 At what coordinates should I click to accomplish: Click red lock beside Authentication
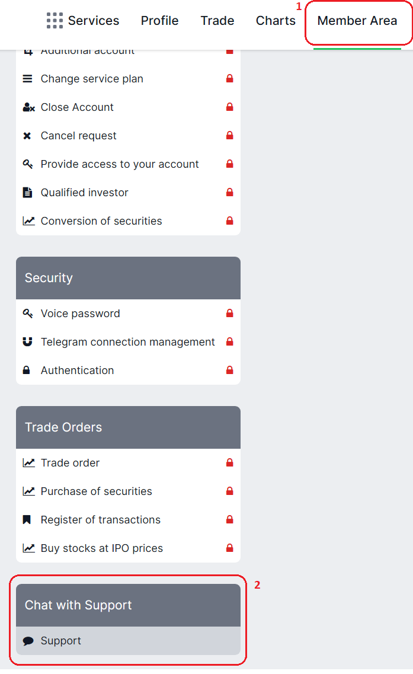point(229,370)
